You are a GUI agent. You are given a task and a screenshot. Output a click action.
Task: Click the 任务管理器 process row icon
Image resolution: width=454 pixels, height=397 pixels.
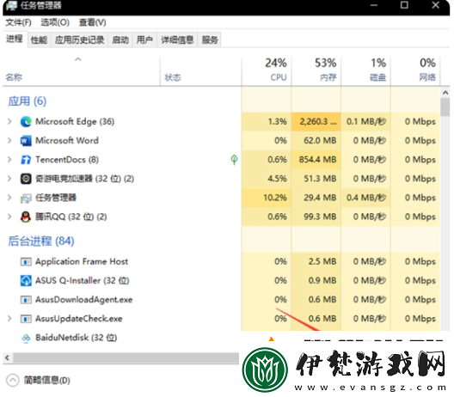(26, 198)
